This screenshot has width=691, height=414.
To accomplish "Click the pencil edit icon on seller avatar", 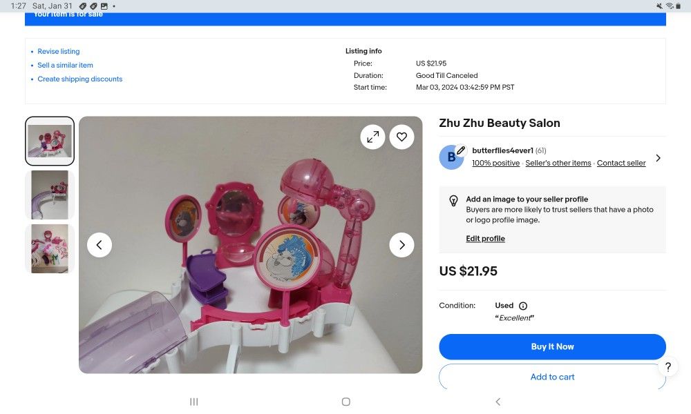I will point(461,150).
